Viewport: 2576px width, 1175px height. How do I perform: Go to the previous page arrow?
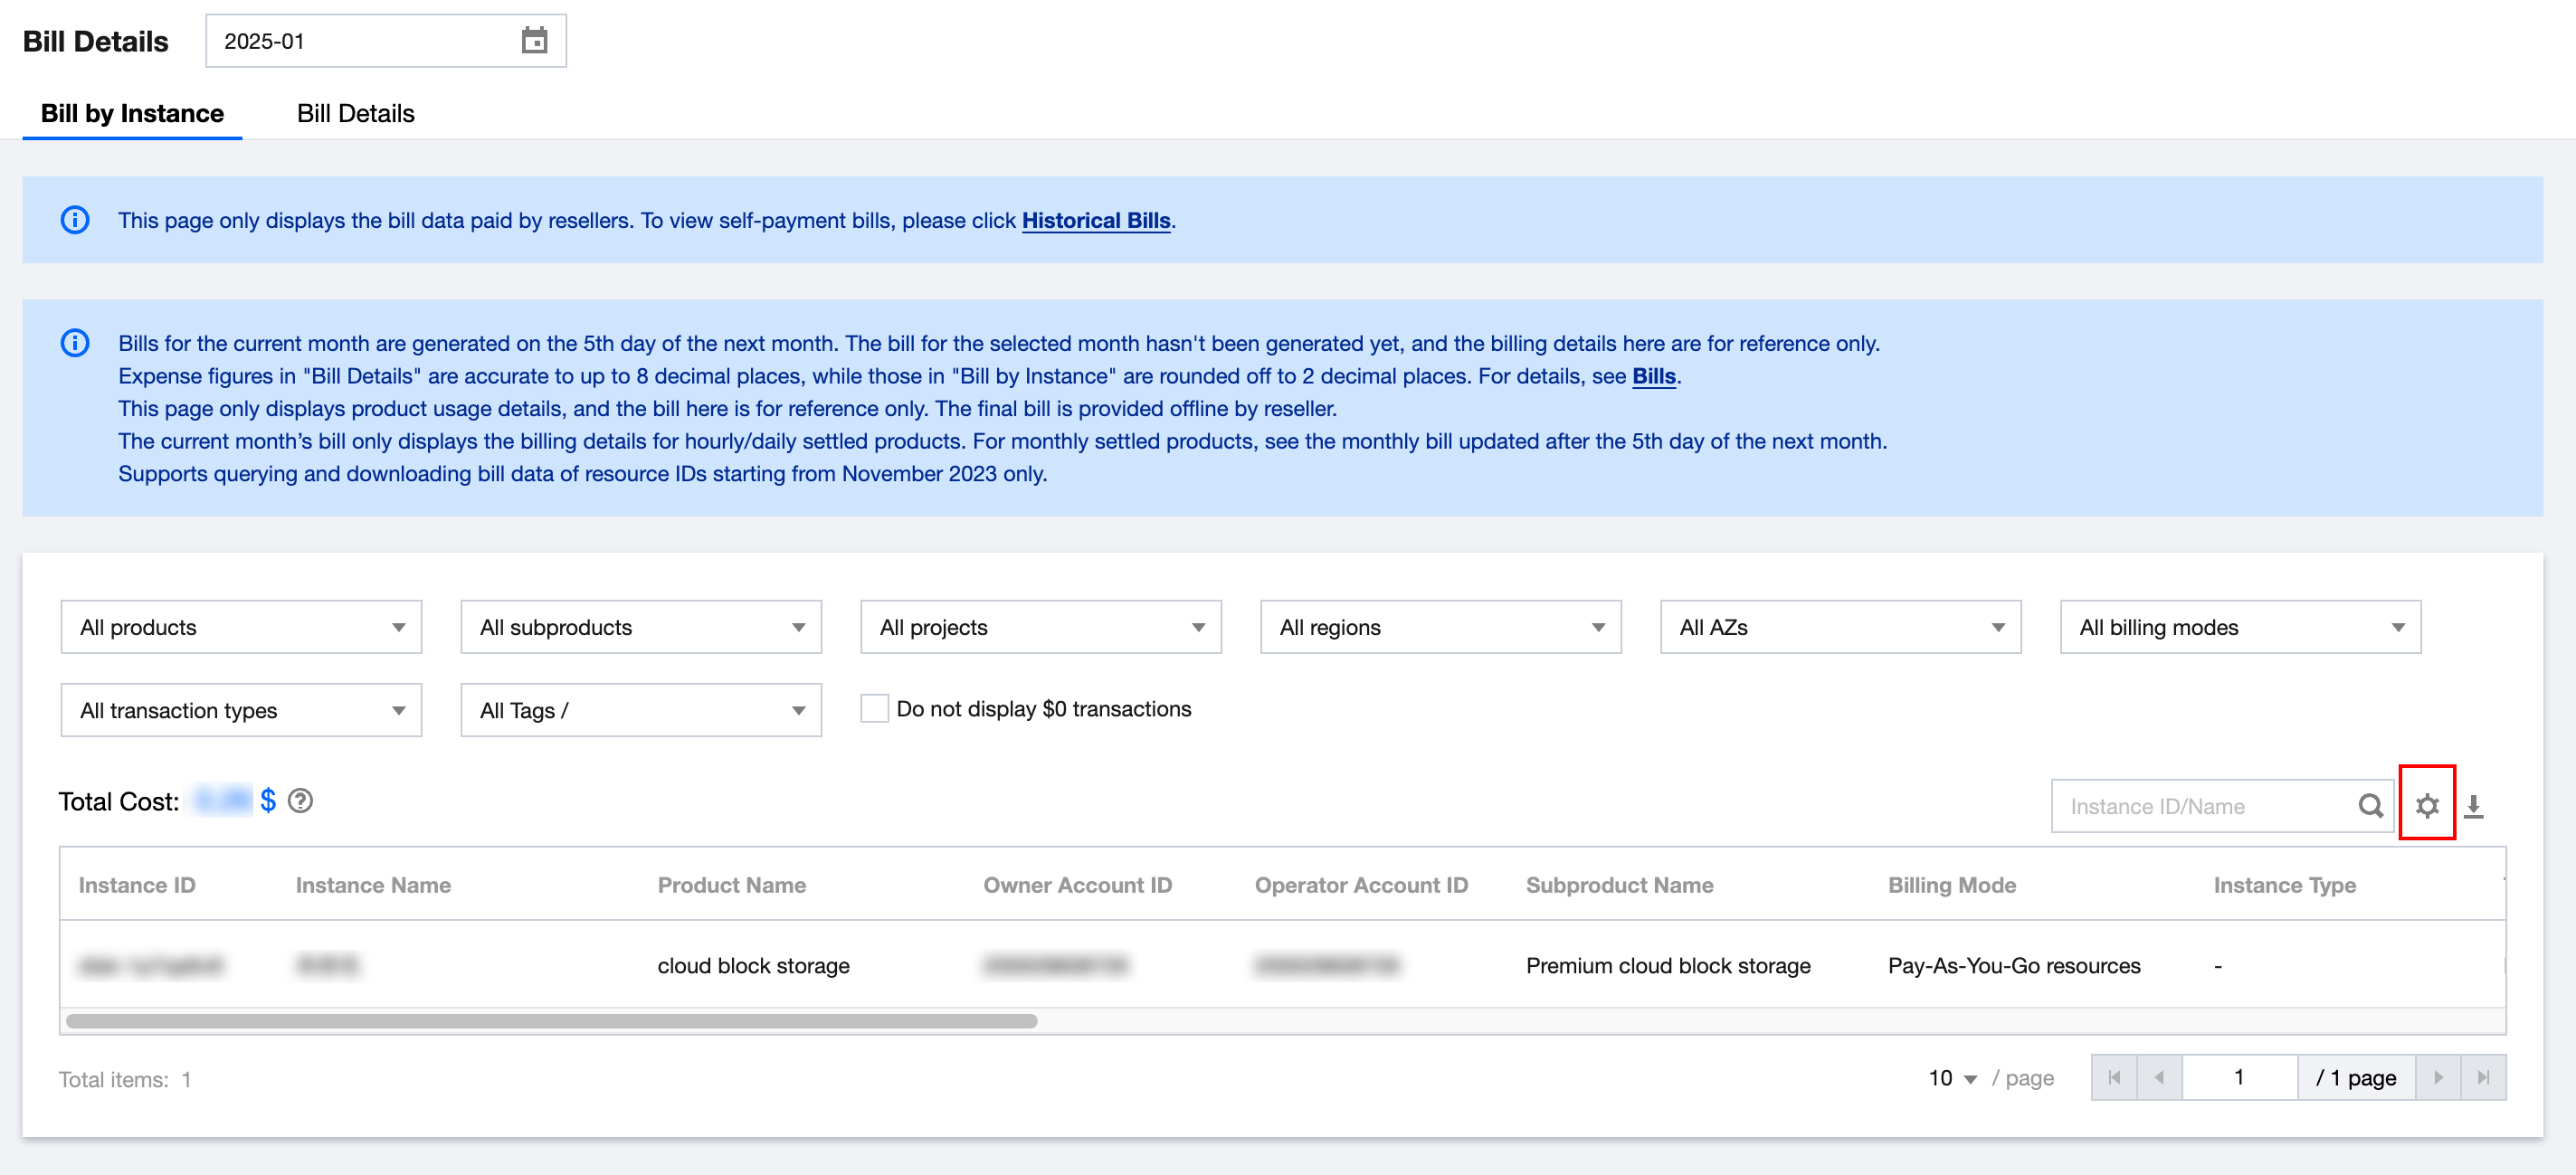pos(2159,1077)
